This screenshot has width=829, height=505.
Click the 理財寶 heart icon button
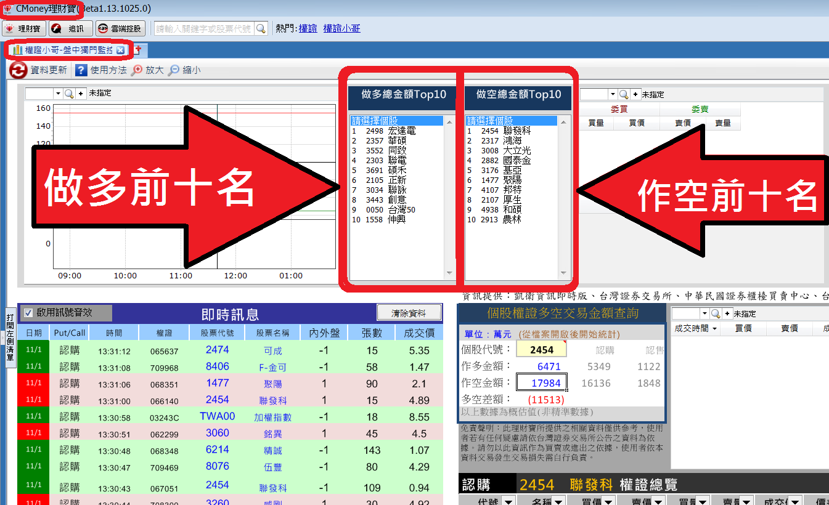pyautogui.click(x=23, y=28)
